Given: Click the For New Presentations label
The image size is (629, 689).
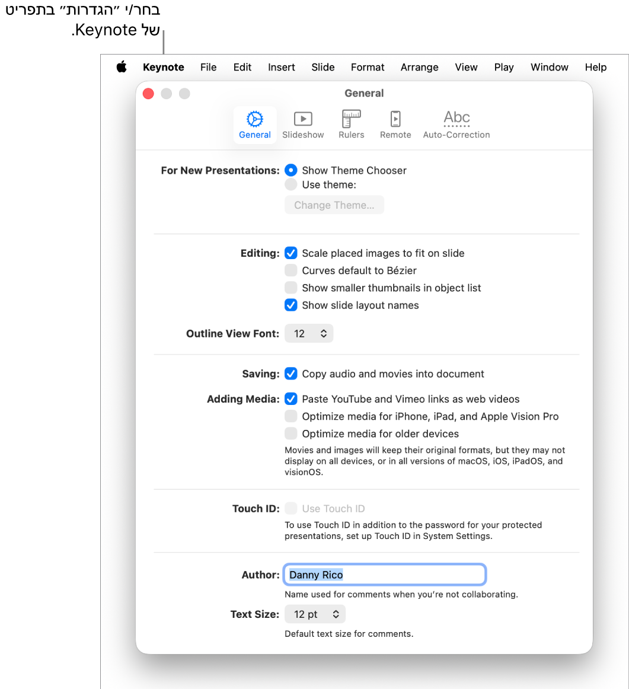Looking at the screenshot, I should tap(220, 171).
